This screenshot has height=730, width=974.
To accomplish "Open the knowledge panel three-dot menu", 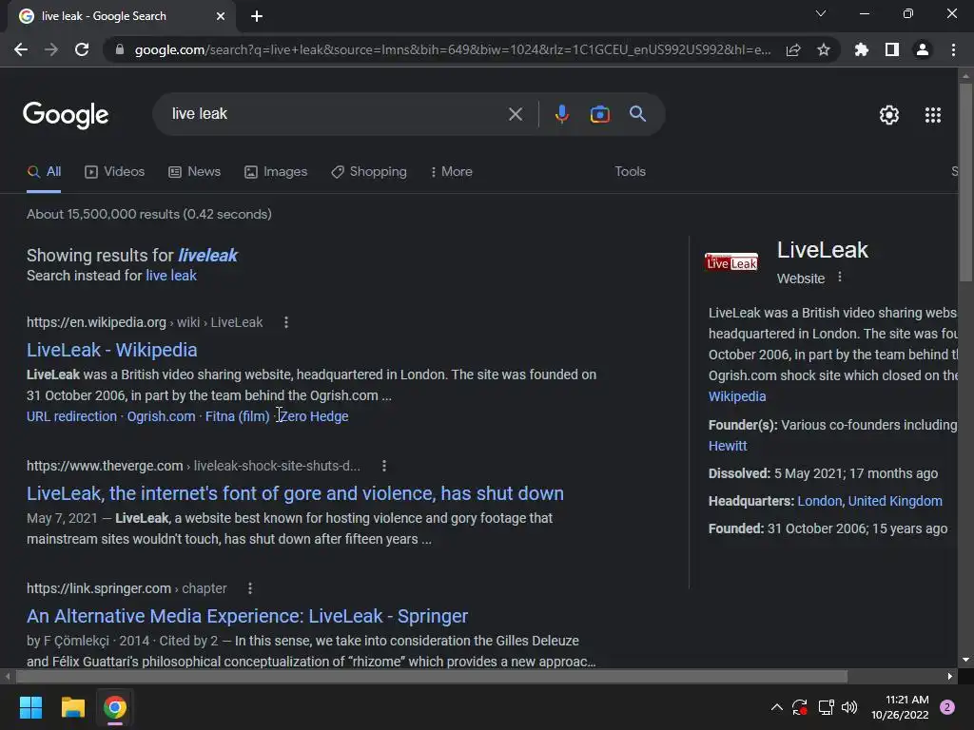I will pyautogui.click(x=840, y=277).
